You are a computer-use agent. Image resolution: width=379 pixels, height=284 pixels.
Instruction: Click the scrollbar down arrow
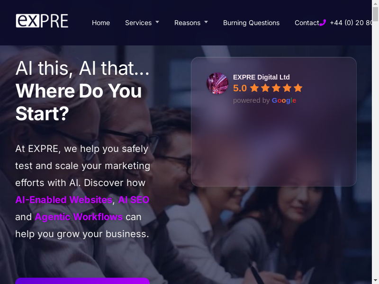point(375,280)
